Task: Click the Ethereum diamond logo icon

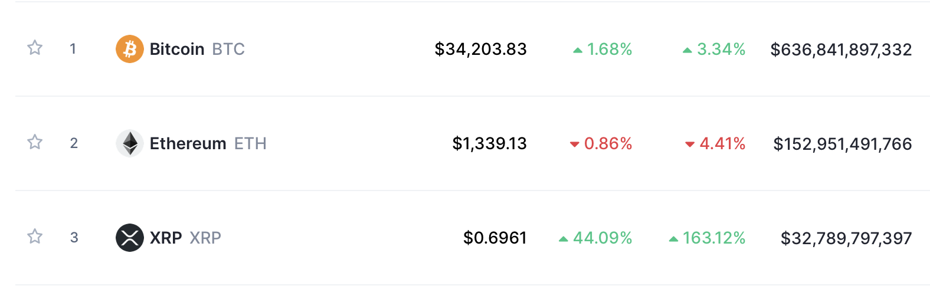Action: coord(130,143)
